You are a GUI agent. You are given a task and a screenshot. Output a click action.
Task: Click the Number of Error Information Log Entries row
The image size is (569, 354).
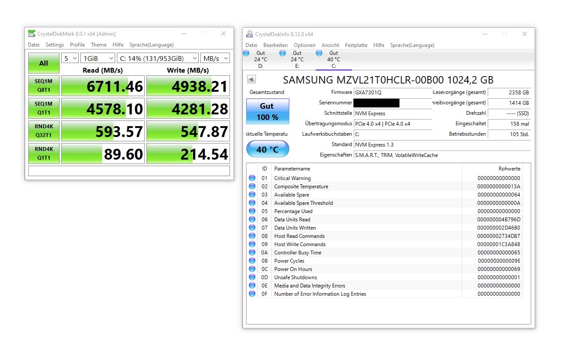pos(385,294)
